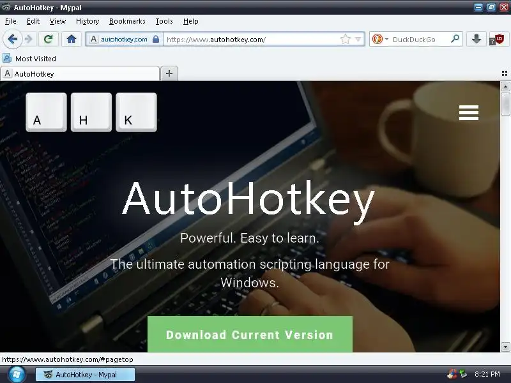Open the browser home page
This screenshot has width=511, height=383.
(x=72, y=40)
